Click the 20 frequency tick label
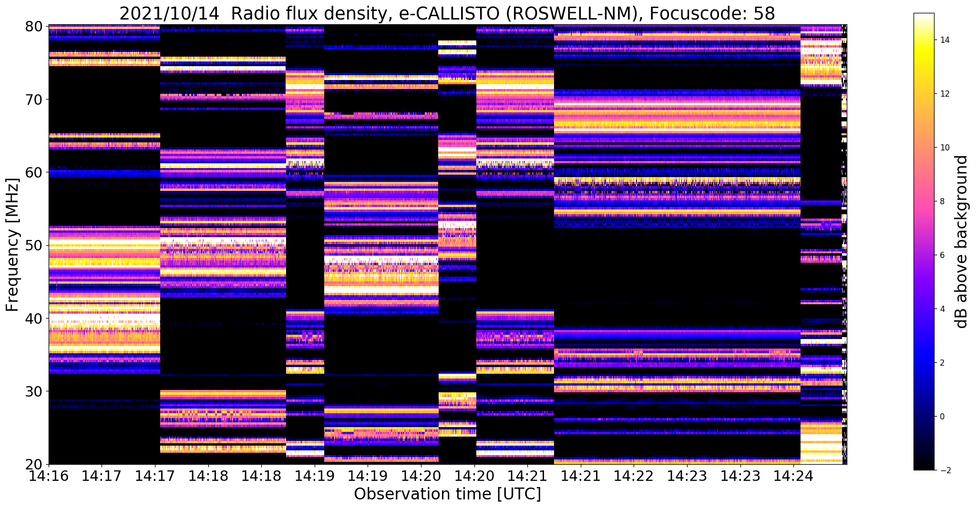Screen dimensions: 976x508 [33, 464]
